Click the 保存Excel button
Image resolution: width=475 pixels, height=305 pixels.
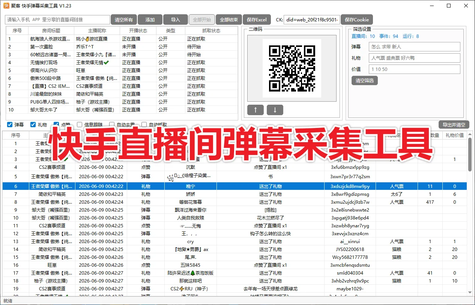256,20
